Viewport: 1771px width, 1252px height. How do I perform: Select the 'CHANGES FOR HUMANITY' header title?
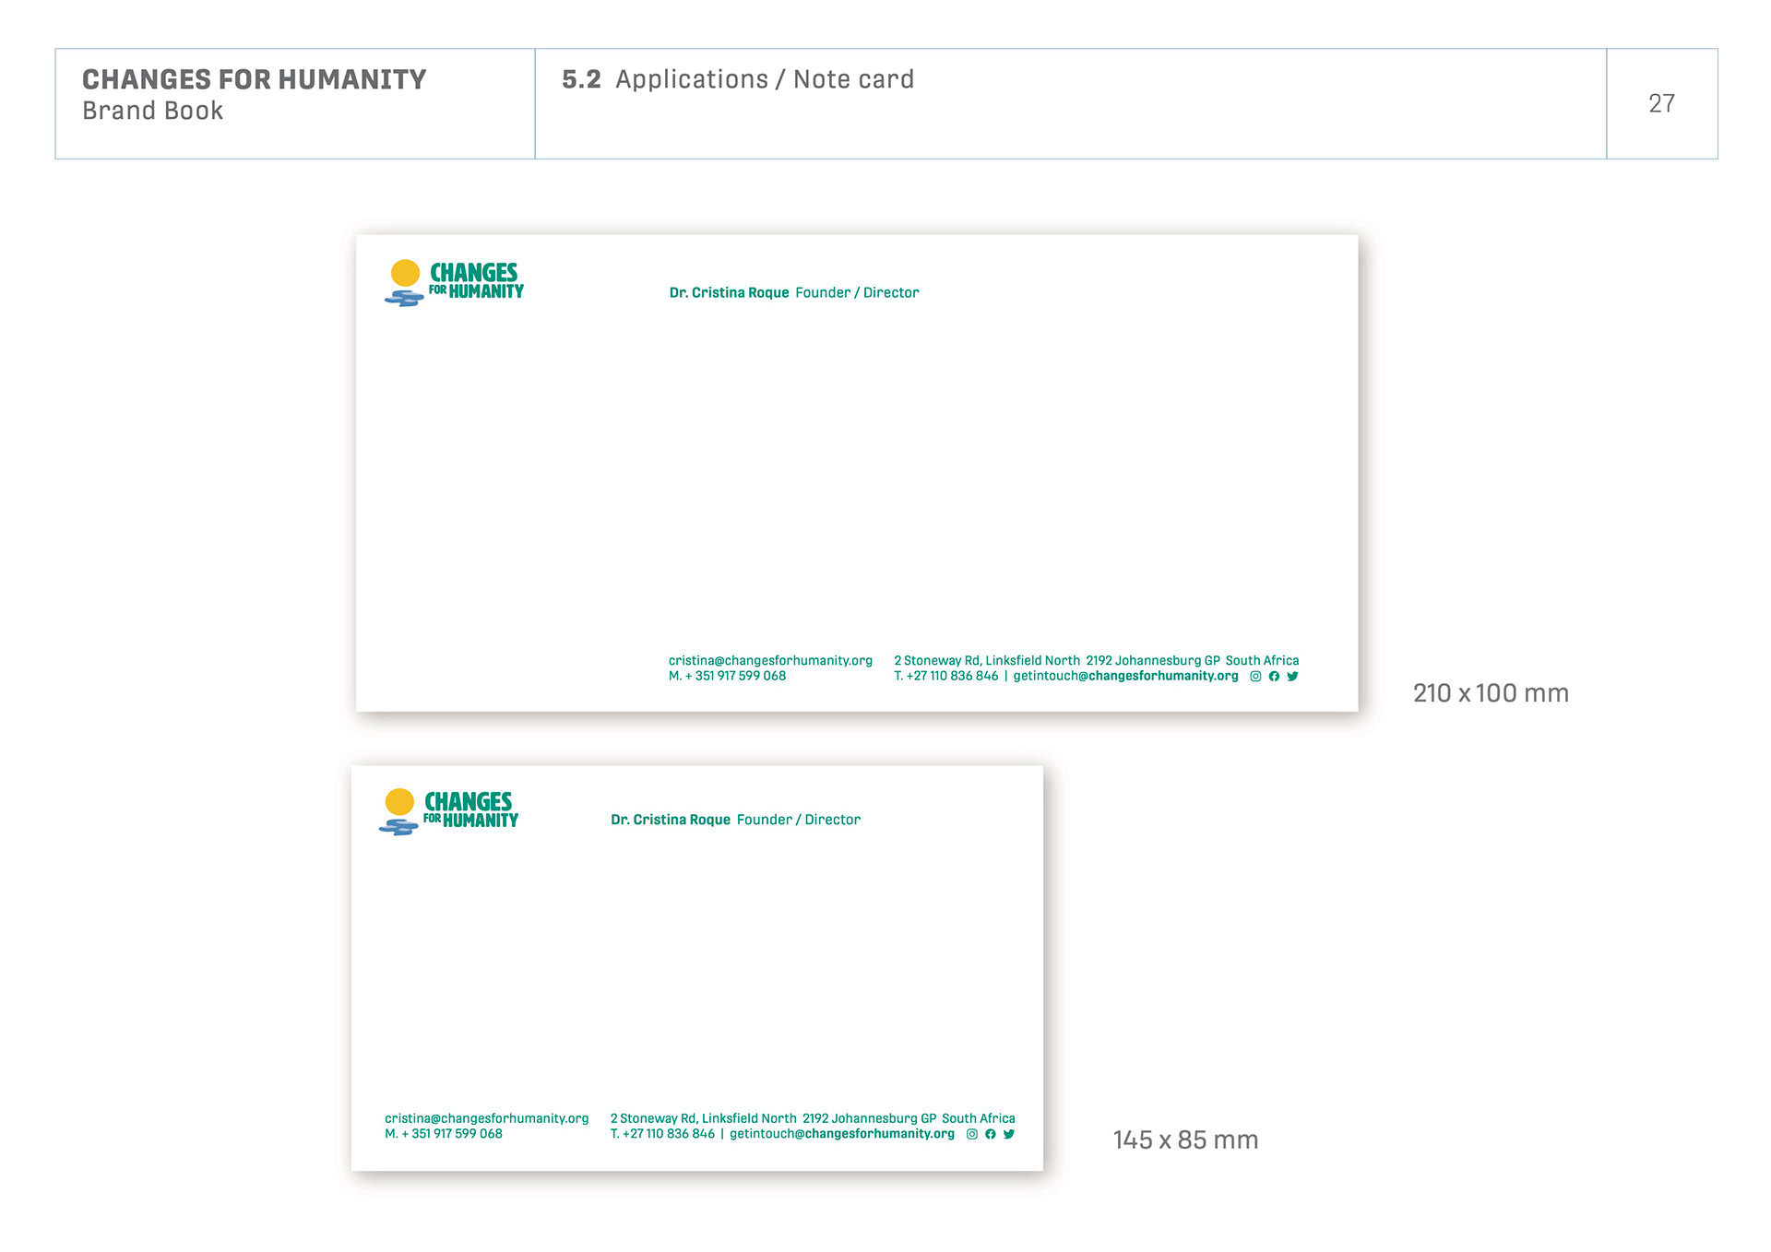point(255,80)
